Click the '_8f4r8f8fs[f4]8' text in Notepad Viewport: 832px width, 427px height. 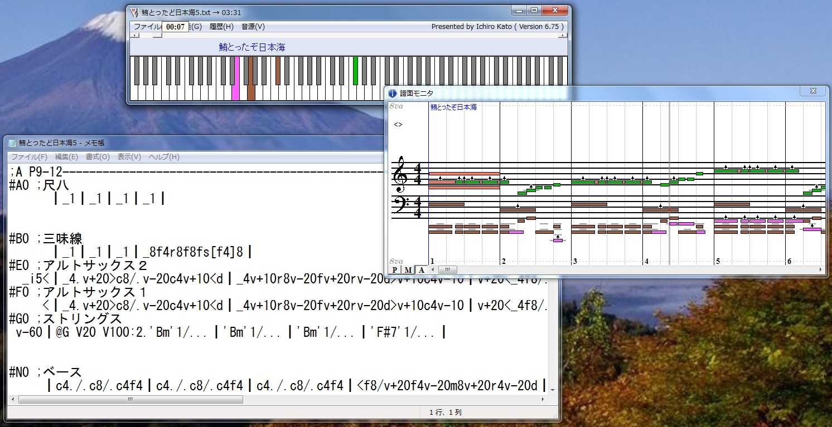click(195, 252)
